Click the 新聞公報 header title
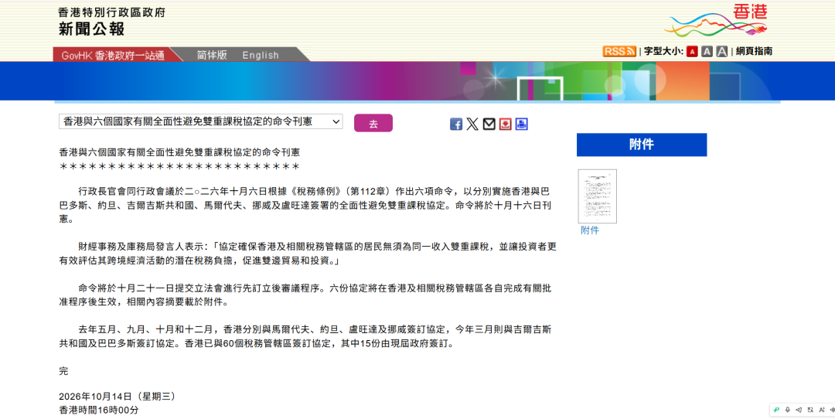Image resolution: width=835 pixels, height=419 pixels. click(91, 29)
